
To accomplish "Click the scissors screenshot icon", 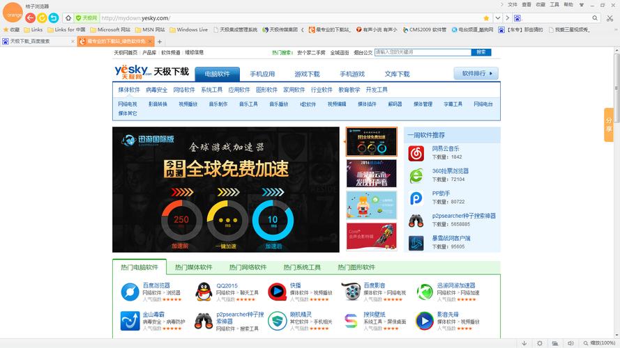I will coord(610,18).
